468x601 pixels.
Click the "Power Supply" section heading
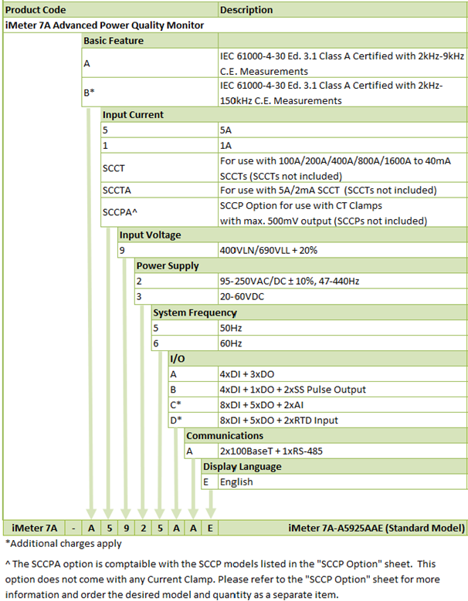(x=168, y=265)
